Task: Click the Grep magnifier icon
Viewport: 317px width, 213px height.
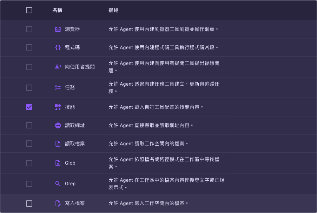Action: [58, 184]
